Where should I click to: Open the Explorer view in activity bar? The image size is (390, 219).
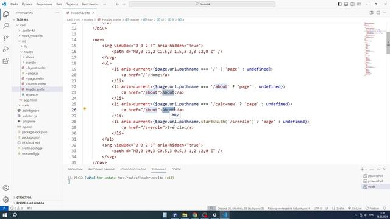pyautogui.click(x=6, y=14)
